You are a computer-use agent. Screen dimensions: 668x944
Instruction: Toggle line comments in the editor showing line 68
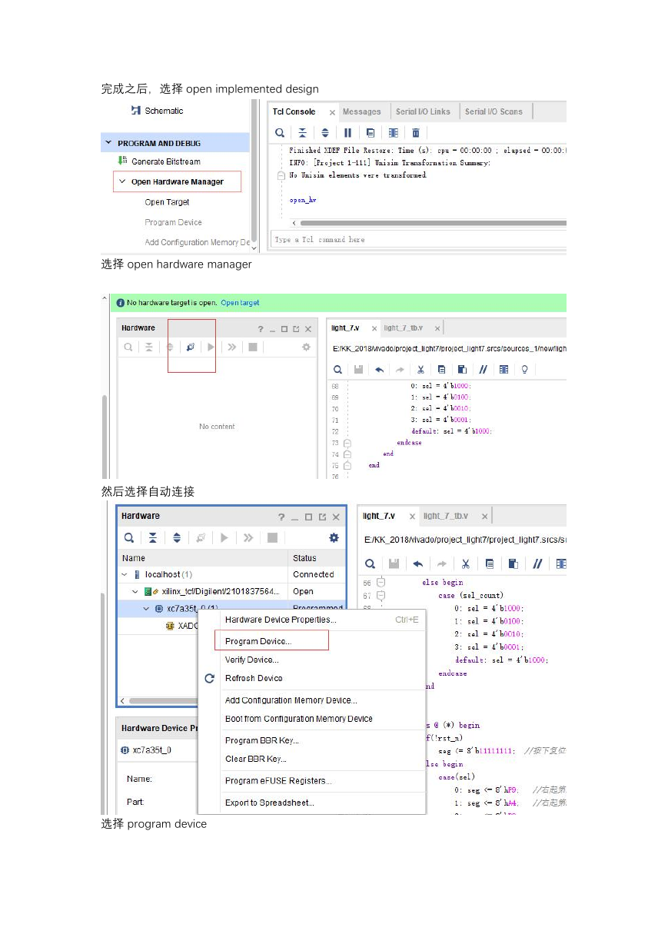point(484,369)
